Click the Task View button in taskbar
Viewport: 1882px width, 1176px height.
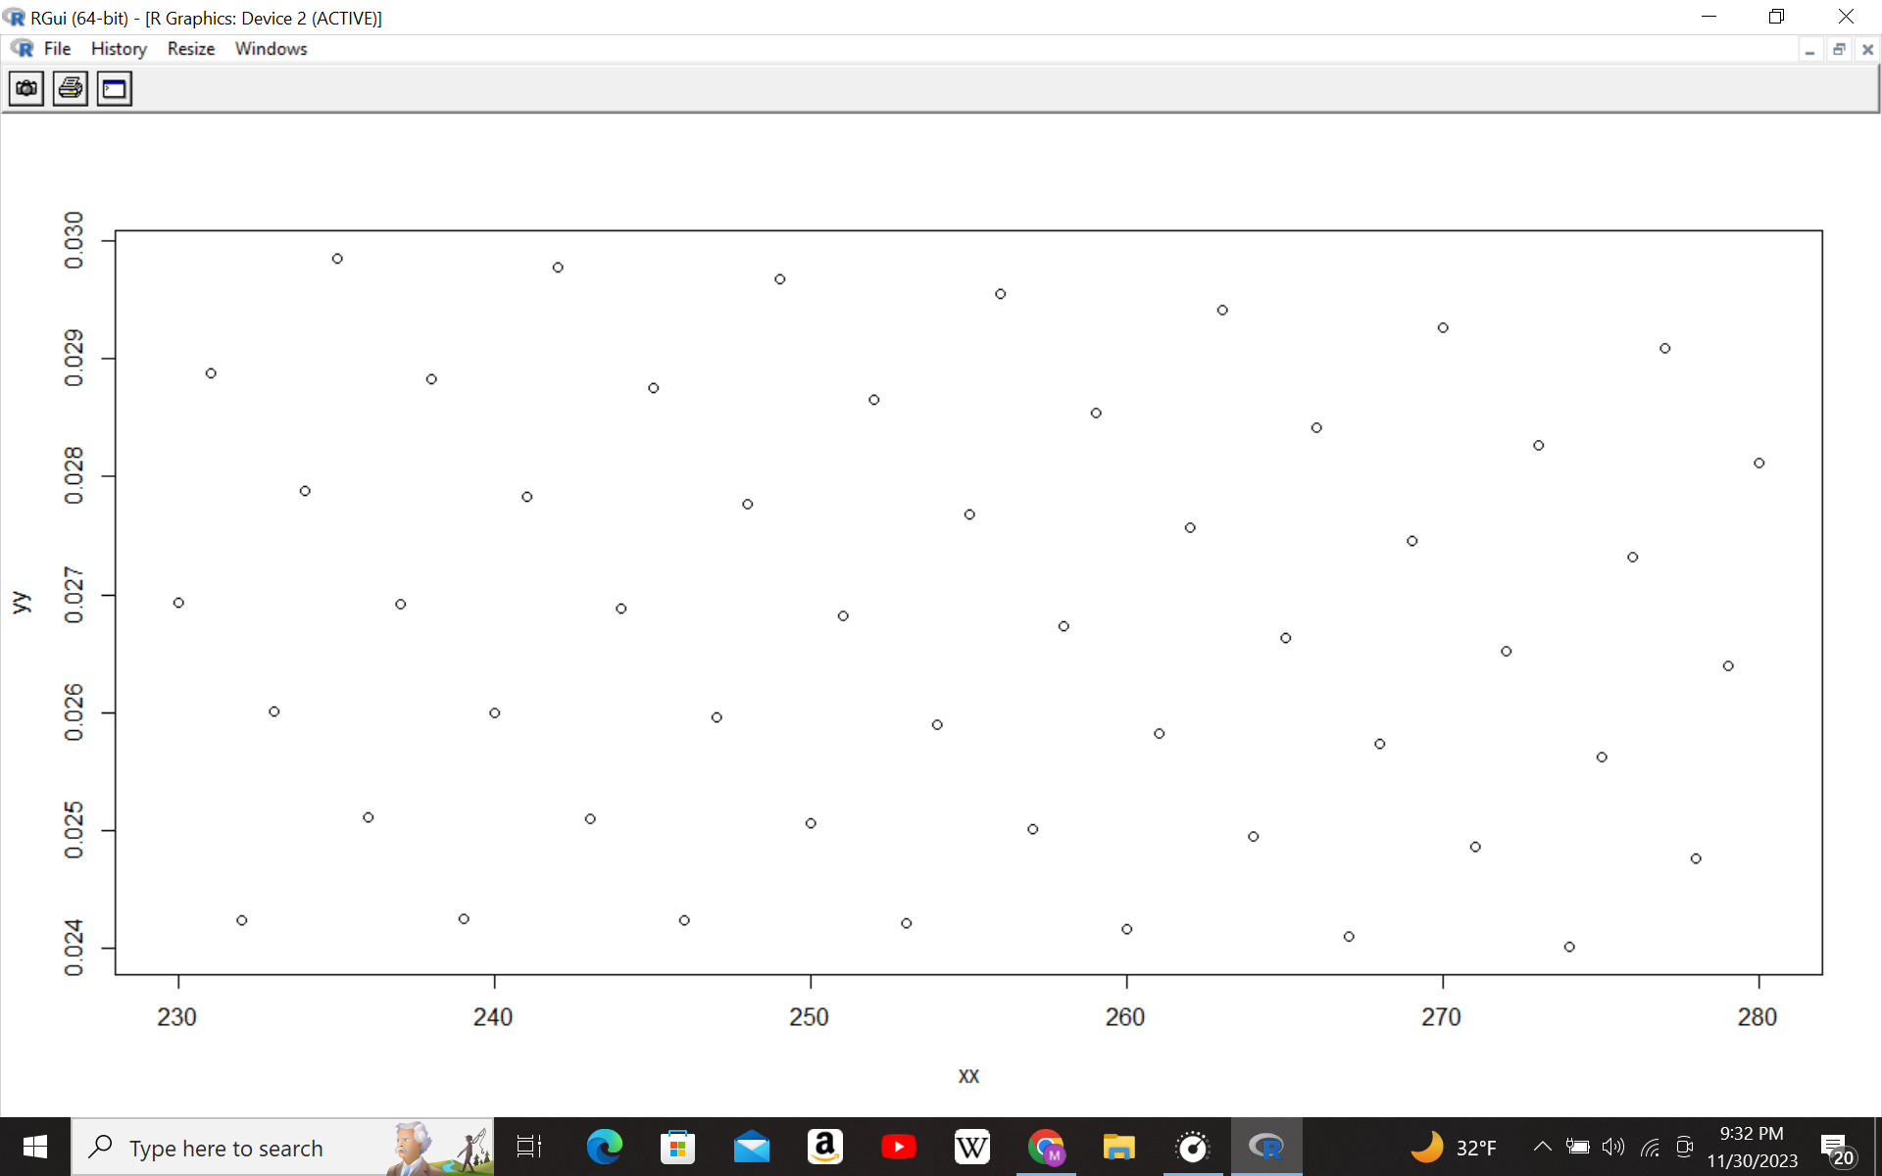pos(528,1147)
